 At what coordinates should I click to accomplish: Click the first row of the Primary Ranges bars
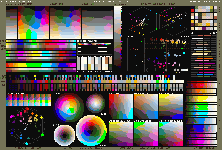(202, 84)
